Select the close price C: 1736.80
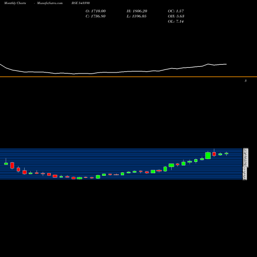The image size is (257, 257). [x=96, y=16]
